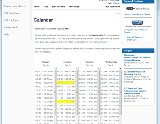This screenshot has height=124, width=160.
Task: Open the Home menu item
Action: [37, 7]
